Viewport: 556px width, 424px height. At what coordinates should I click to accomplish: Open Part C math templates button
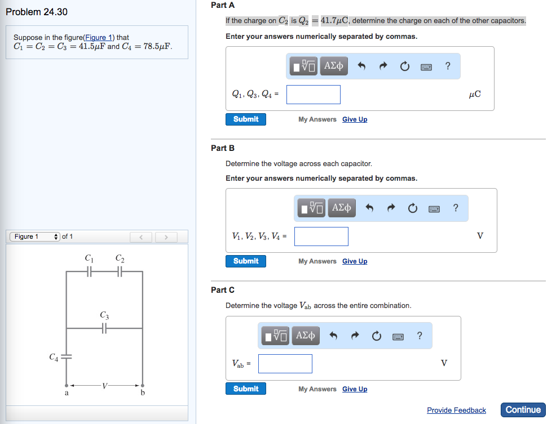pyautogui.click(x=275, y=336)
